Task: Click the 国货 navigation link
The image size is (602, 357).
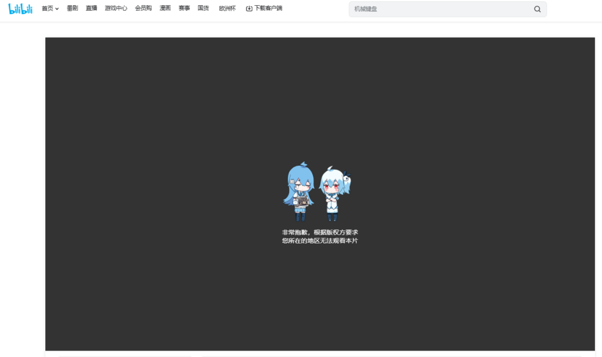Action: pyautogui.click(x=203, y=9)
